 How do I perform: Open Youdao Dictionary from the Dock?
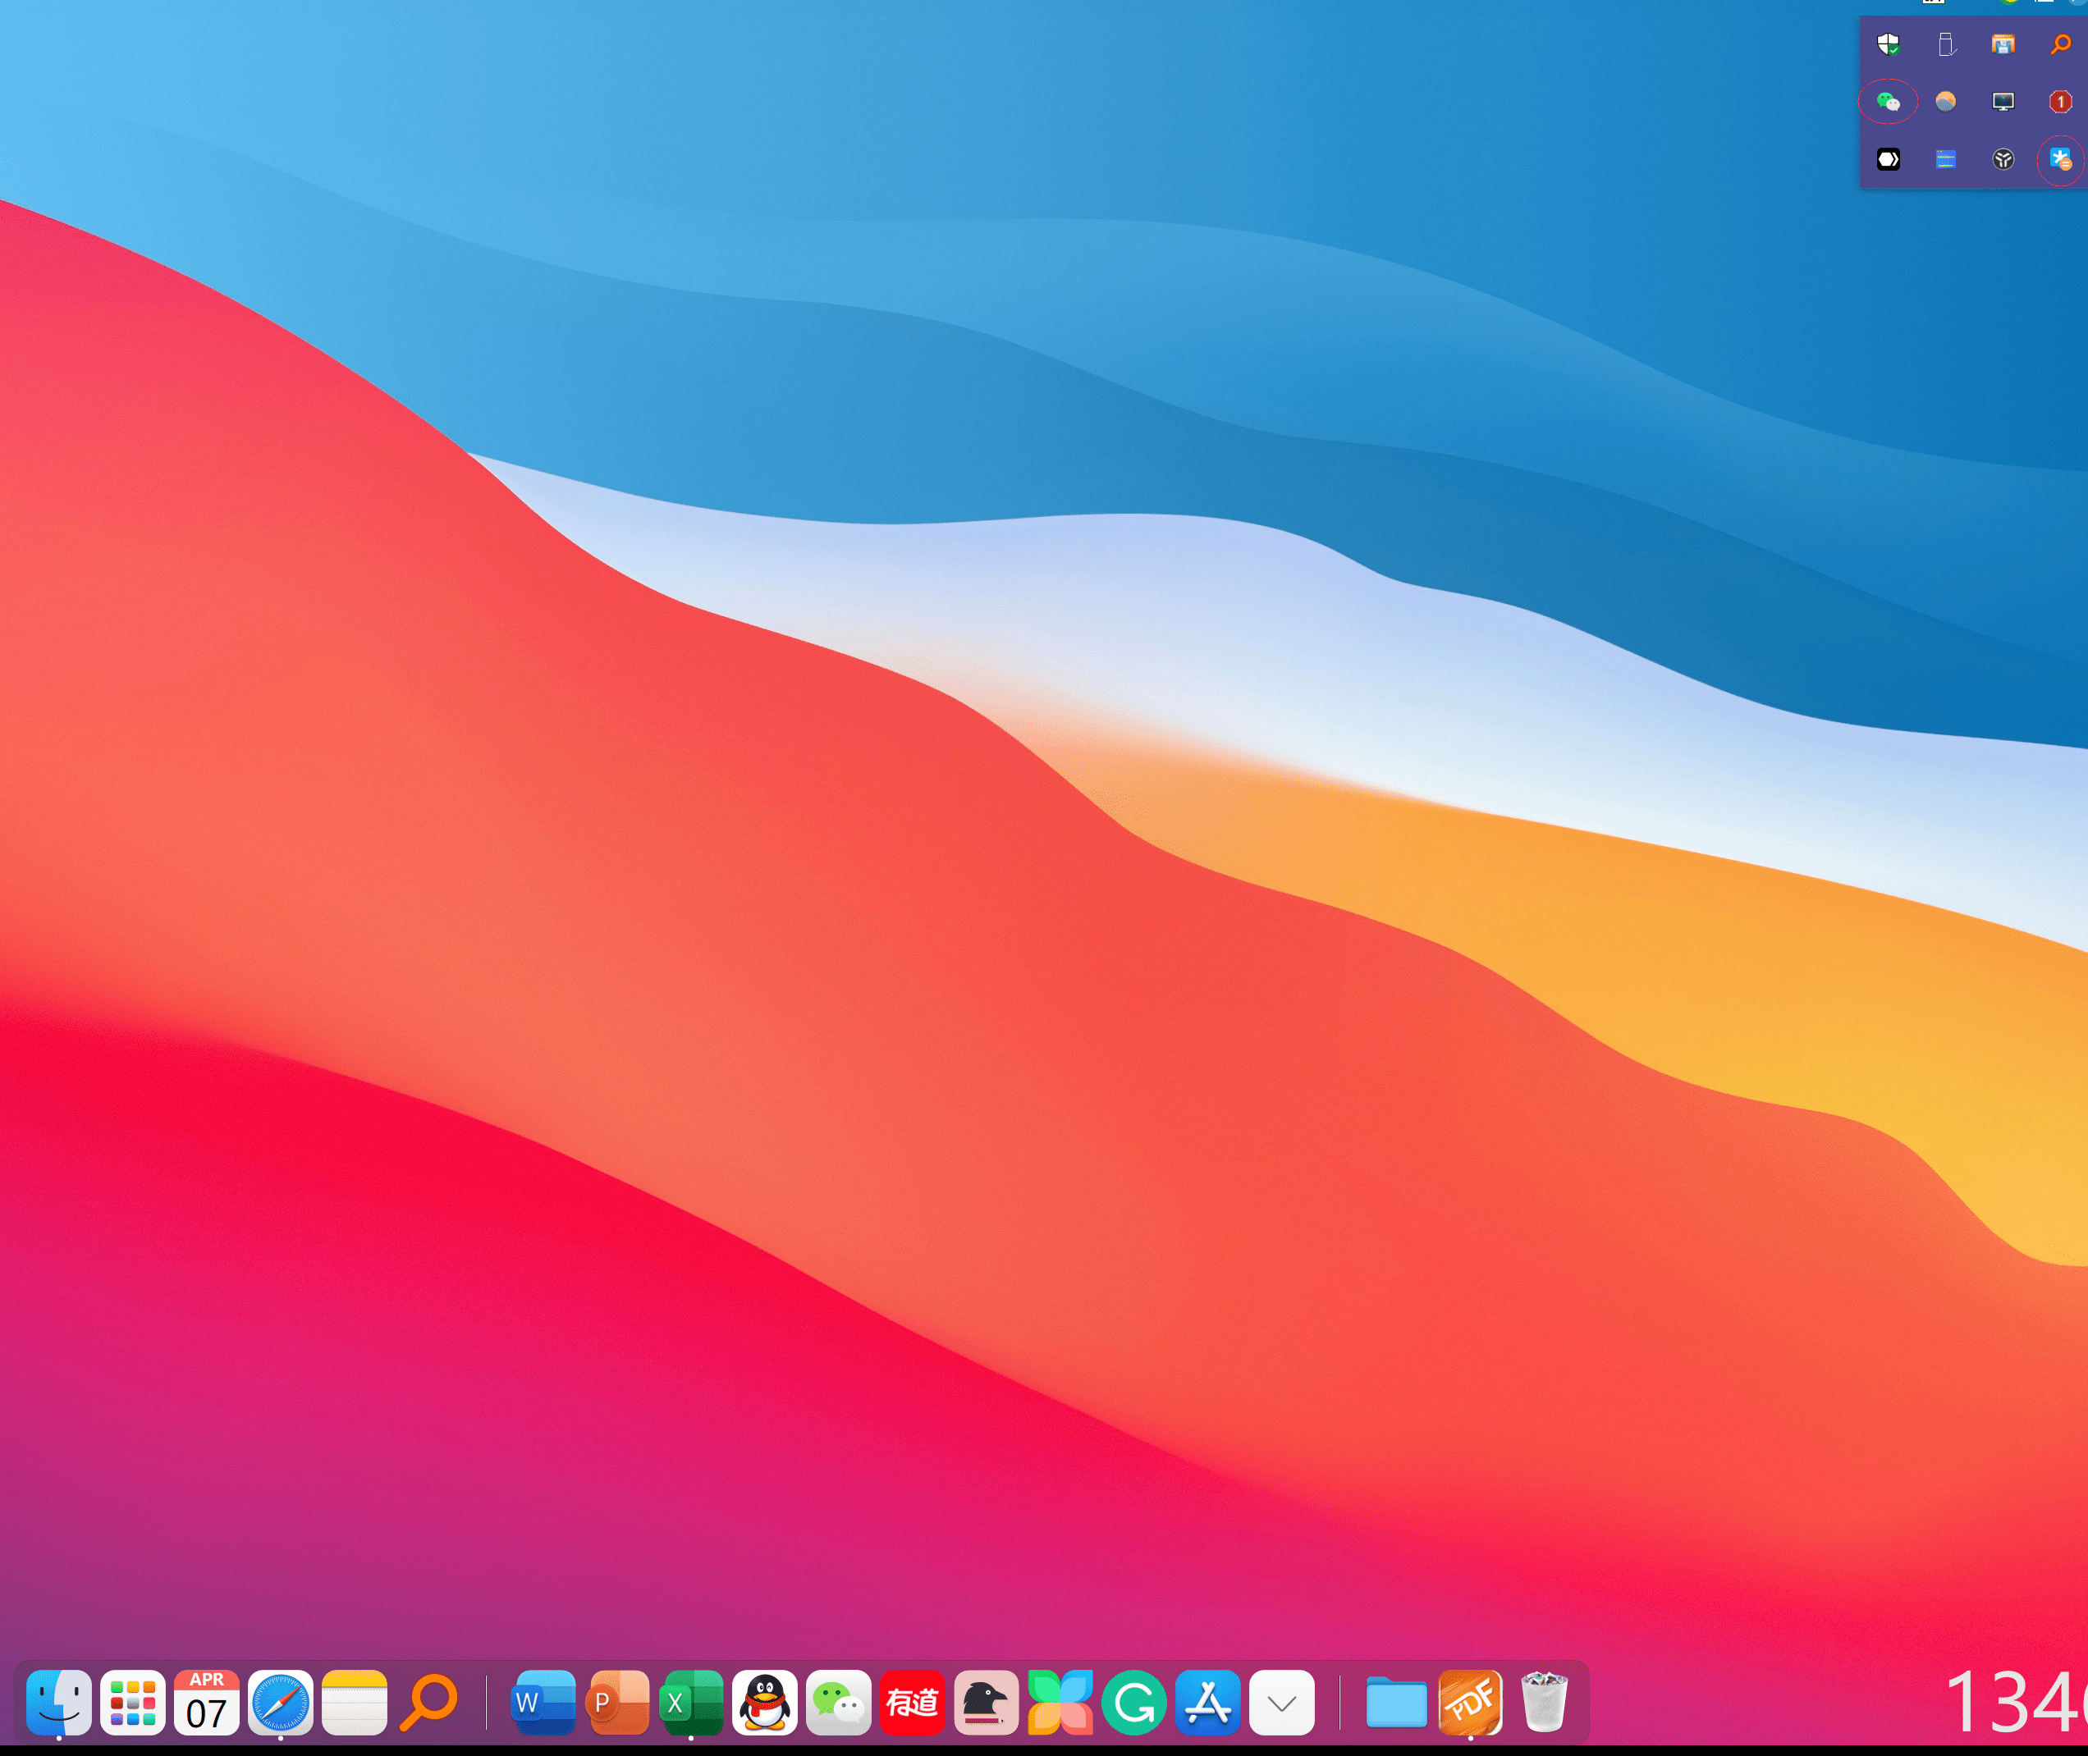pyautogui.click(x=912, y=1702)
